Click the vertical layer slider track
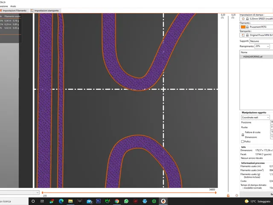Image resolution: width=273 pixels, height=205 pixels. click(x=228, y=105)
